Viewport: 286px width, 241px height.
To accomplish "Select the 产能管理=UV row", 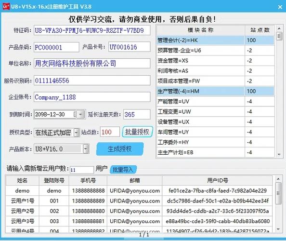I will 215,102.
